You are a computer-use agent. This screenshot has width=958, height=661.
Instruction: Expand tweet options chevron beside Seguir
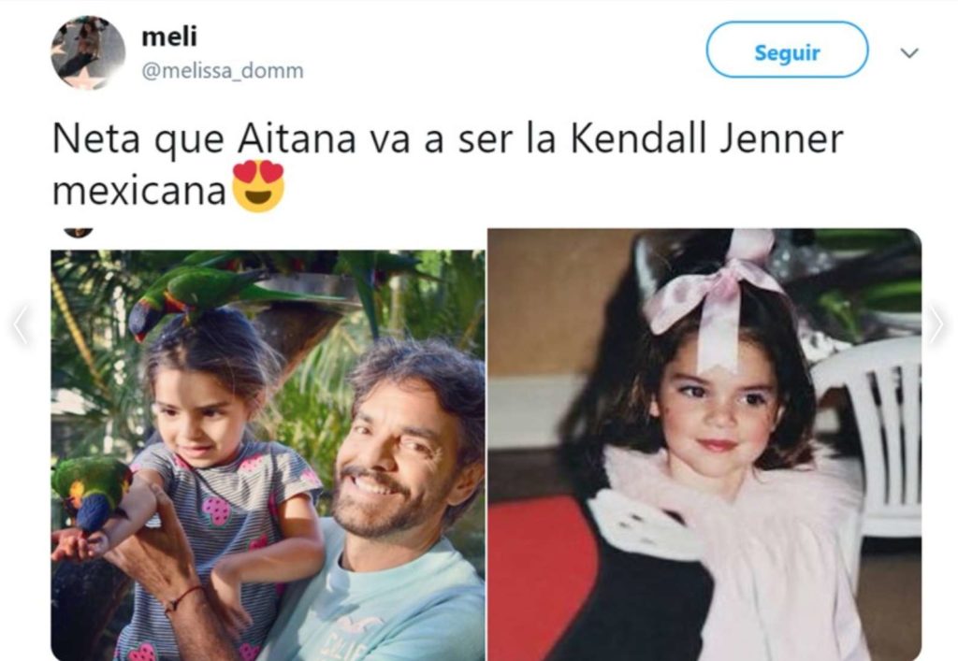click(x=909, y=53)
